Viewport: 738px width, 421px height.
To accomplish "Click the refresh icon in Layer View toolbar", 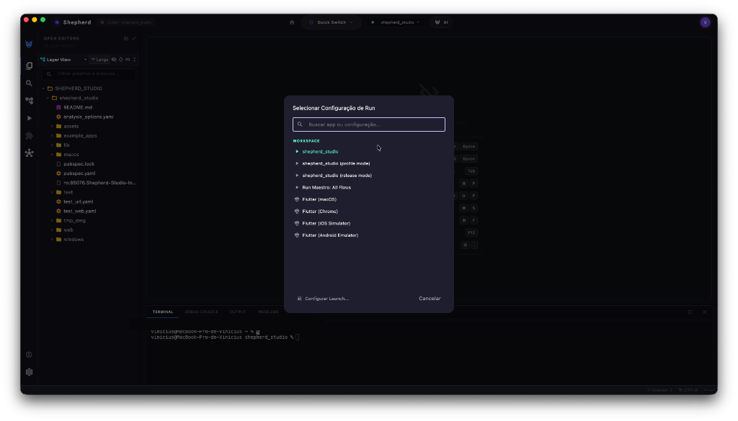I will pyautogui.click(x=120, y=60).
